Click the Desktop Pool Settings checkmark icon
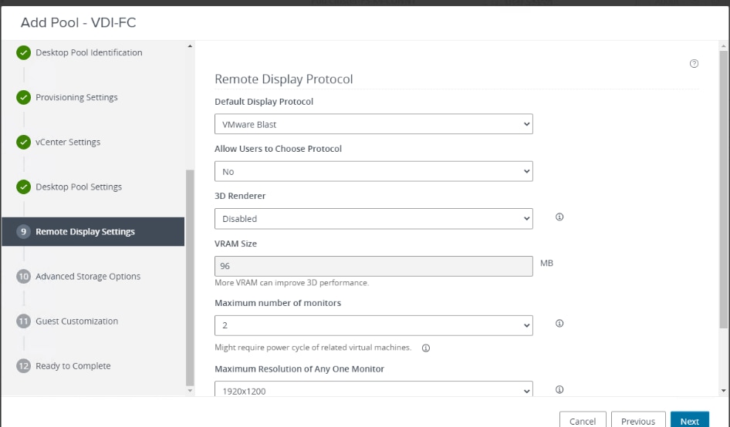Image resolution: width=730 pixels, height=427 pixels. [23, 187]
